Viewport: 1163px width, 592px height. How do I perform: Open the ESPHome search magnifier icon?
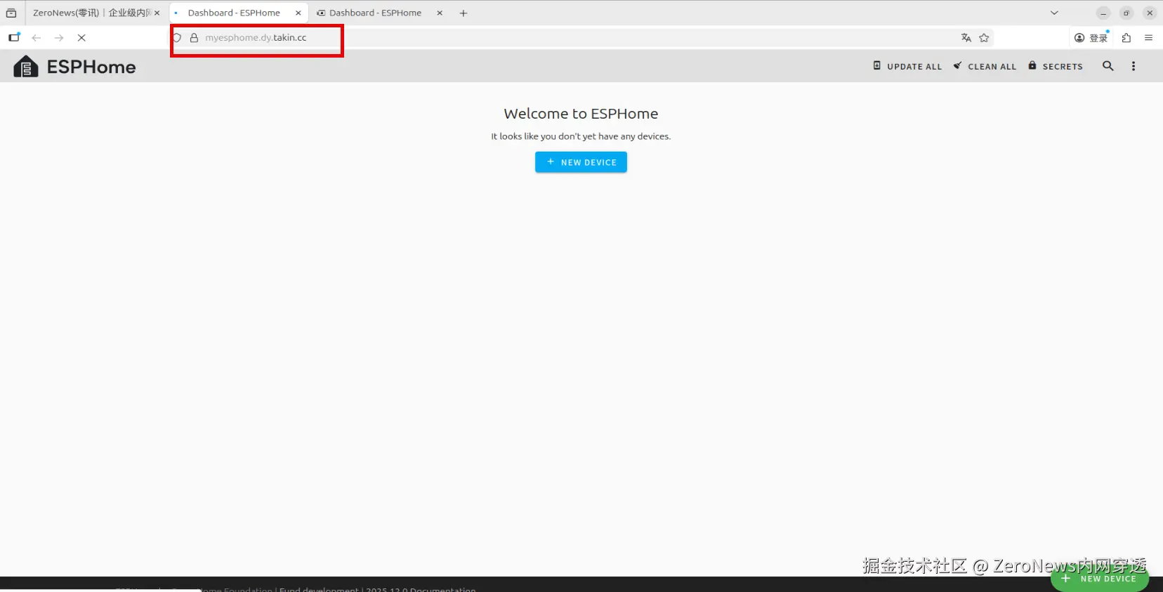(1108, 66)
